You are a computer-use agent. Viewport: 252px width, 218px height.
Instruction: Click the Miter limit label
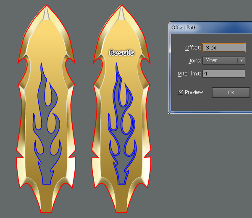point(189,74)
